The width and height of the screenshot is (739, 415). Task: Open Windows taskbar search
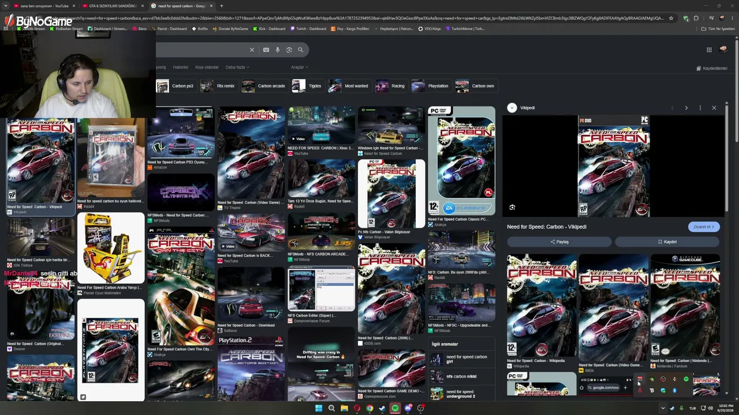[x=331, y=408]
